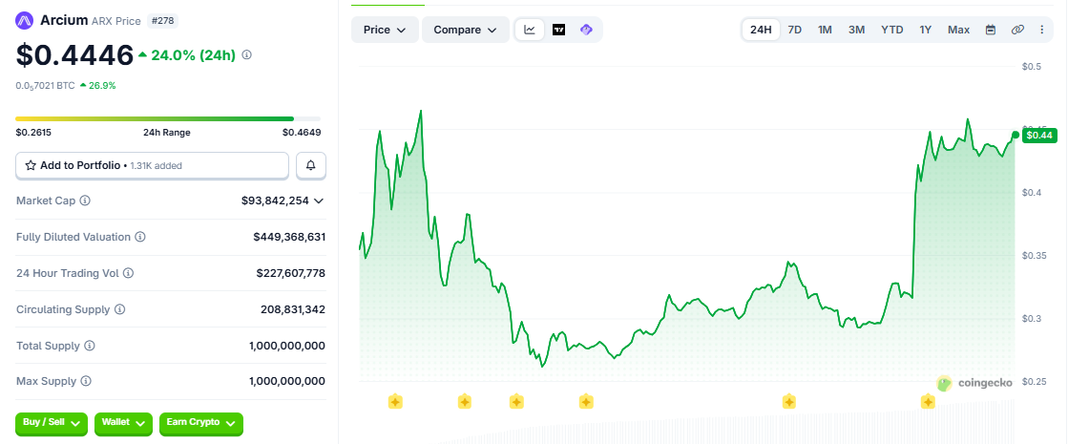
Task: Click the $449,368,631 valuation value
Action: pyautogui.click(x=289, y=237)
